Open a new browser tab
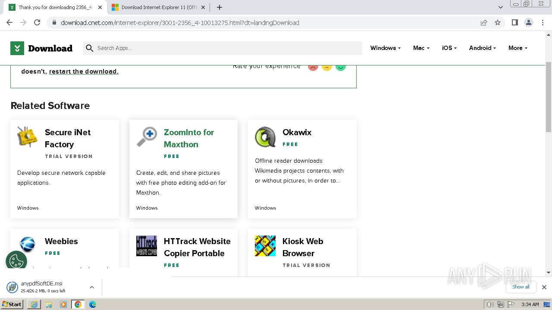 coord(219,7)
